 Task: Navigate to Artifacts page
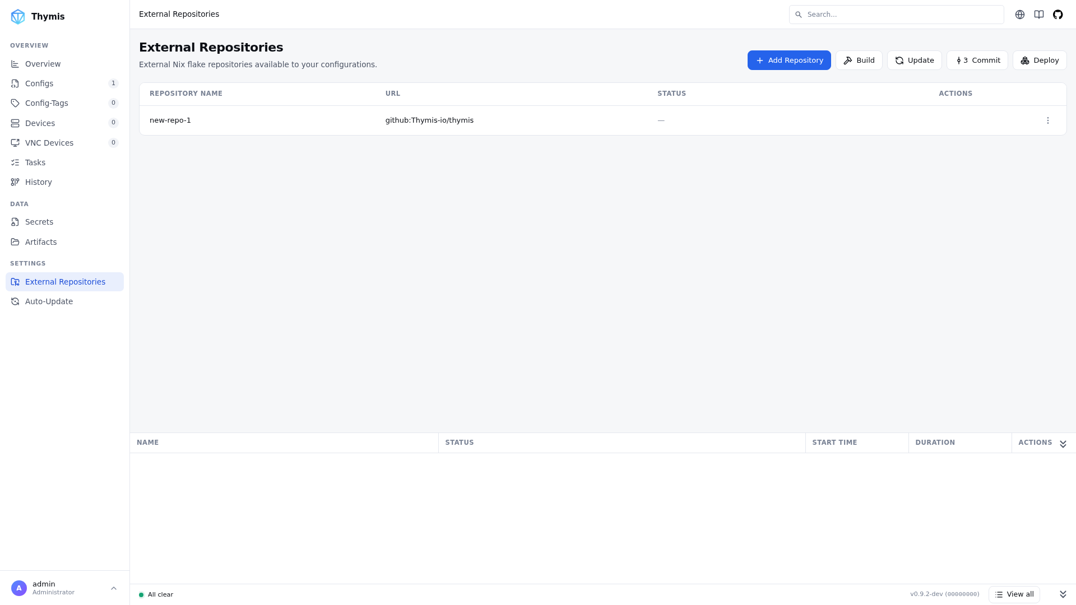(64, 242)
